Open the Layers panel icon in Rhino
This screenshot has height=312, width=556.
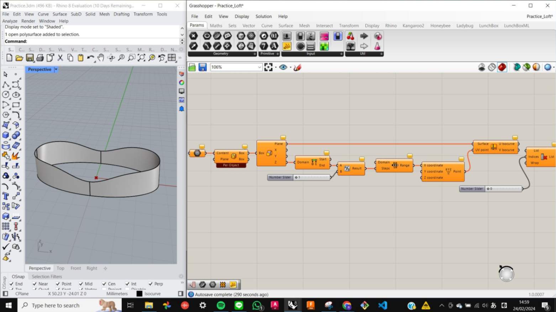coord(182,74)
